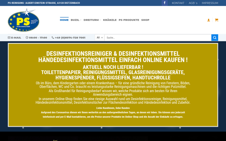Open the DREITURM menu item label
The height and width of the screenshot is (141, 226).
coord(91,20)
